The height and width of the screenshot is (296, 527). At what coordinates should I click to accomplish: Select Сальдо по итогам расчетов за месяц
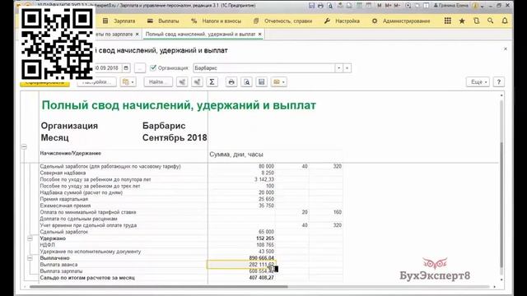pos(87,278)
